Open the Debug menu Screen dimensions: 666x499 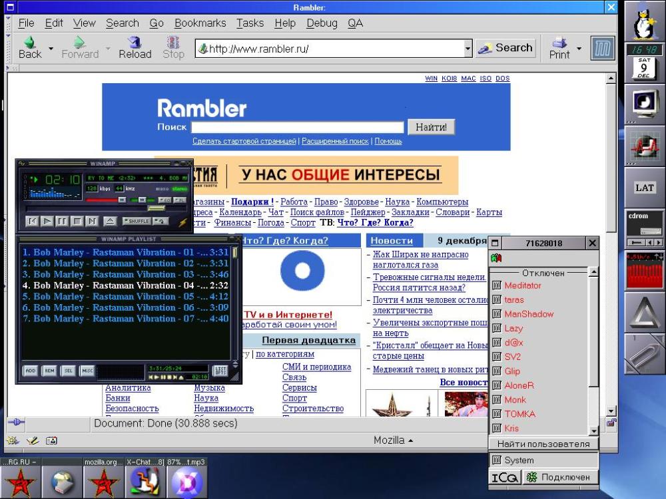click(322, 23)
